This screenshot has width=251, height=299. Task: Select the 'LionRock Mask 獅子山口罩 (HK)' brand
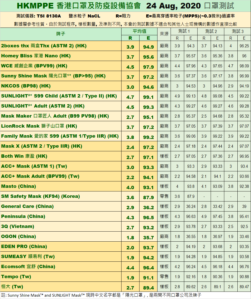tap(39, 126)
